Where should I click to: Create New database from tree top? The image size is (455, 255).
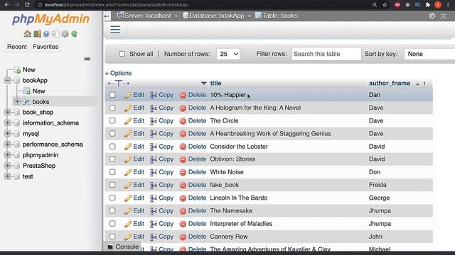tap(29, 69)
